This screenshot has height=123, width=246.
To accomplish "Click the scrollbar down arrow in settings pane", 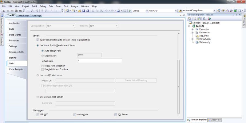I will click(x=179, y=115).
